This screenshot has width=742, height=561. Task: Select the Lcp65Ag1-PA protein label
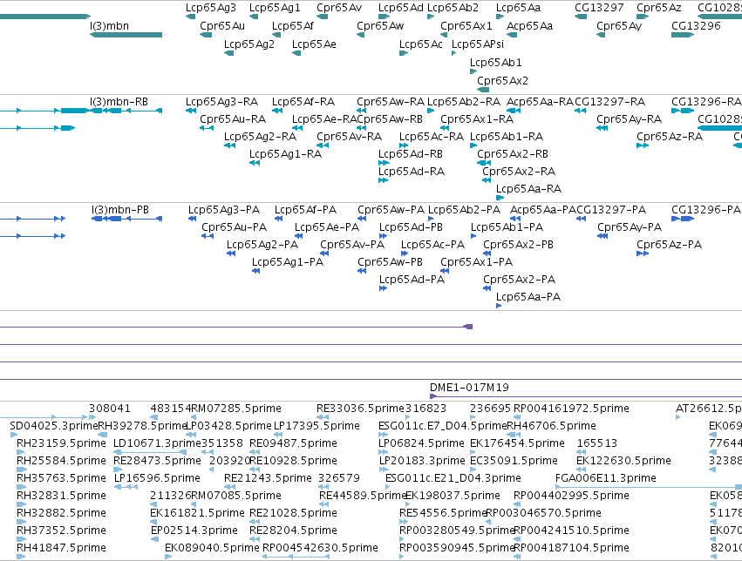click(287, 262)
